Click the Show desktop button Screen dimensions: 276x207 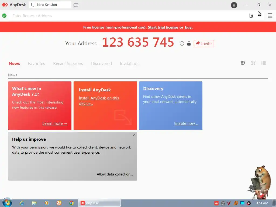pyautogui.click(x=274, y=203)
